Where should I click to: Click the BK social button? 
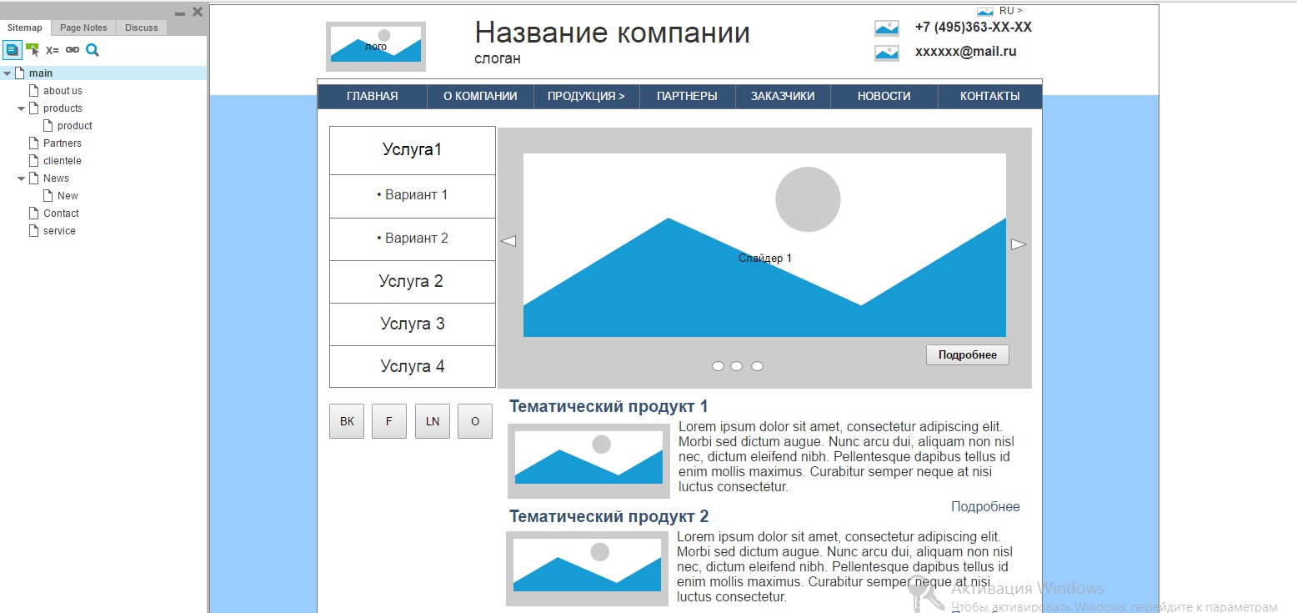coord(347,421)
